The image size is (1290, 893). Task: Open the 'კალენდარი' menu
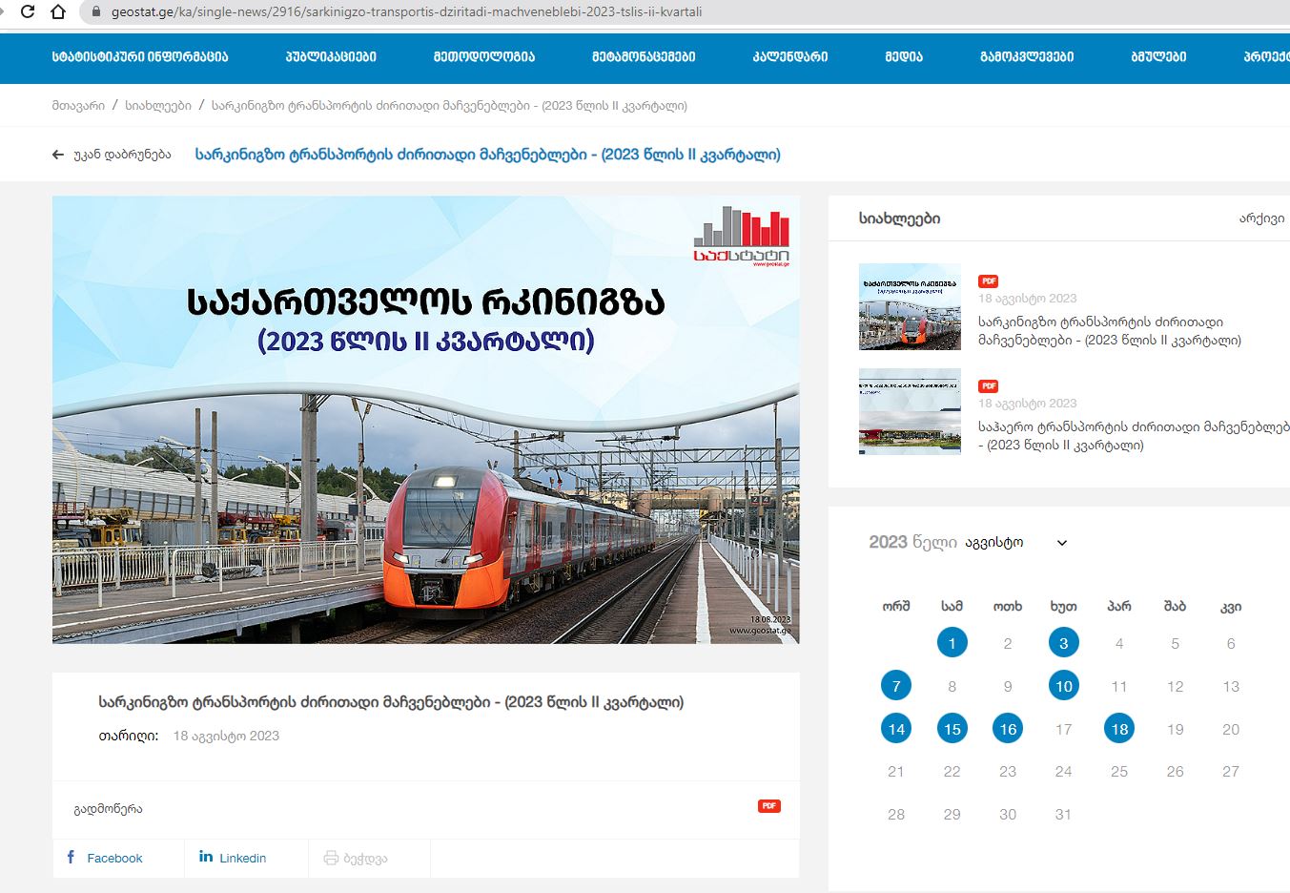(790, 57)
